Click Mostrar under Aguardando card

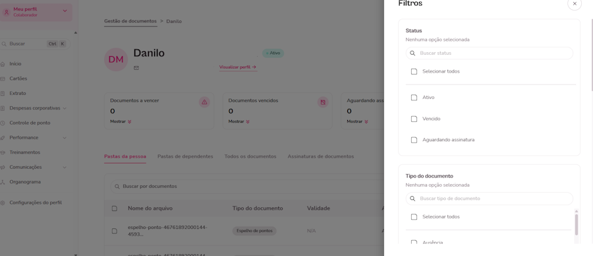357,122
